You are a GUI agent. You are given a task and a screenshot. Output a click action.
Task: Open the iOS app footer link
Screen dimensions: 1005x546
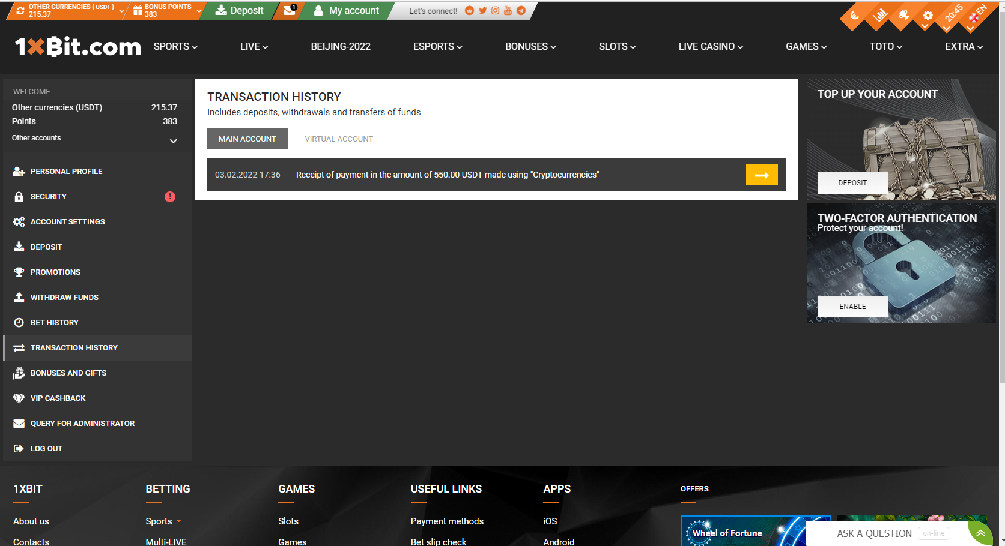click(x=550, y=521)
